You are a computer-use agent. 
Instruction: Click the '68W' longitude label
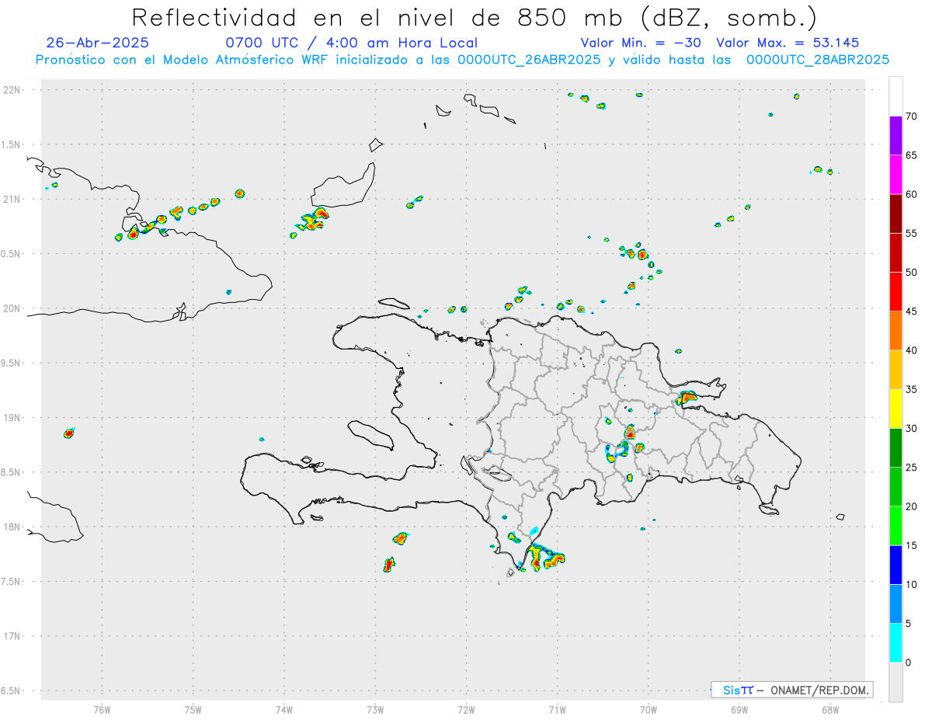830,709
